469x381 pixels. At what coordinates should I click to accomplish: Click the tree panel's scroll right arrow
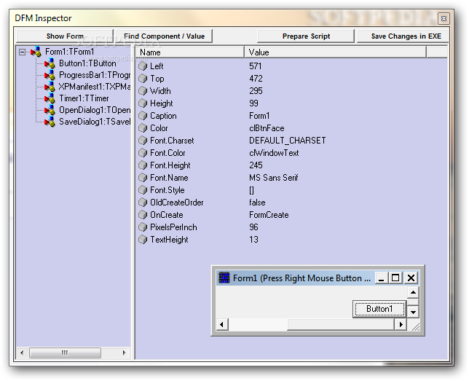pos(124,353)
